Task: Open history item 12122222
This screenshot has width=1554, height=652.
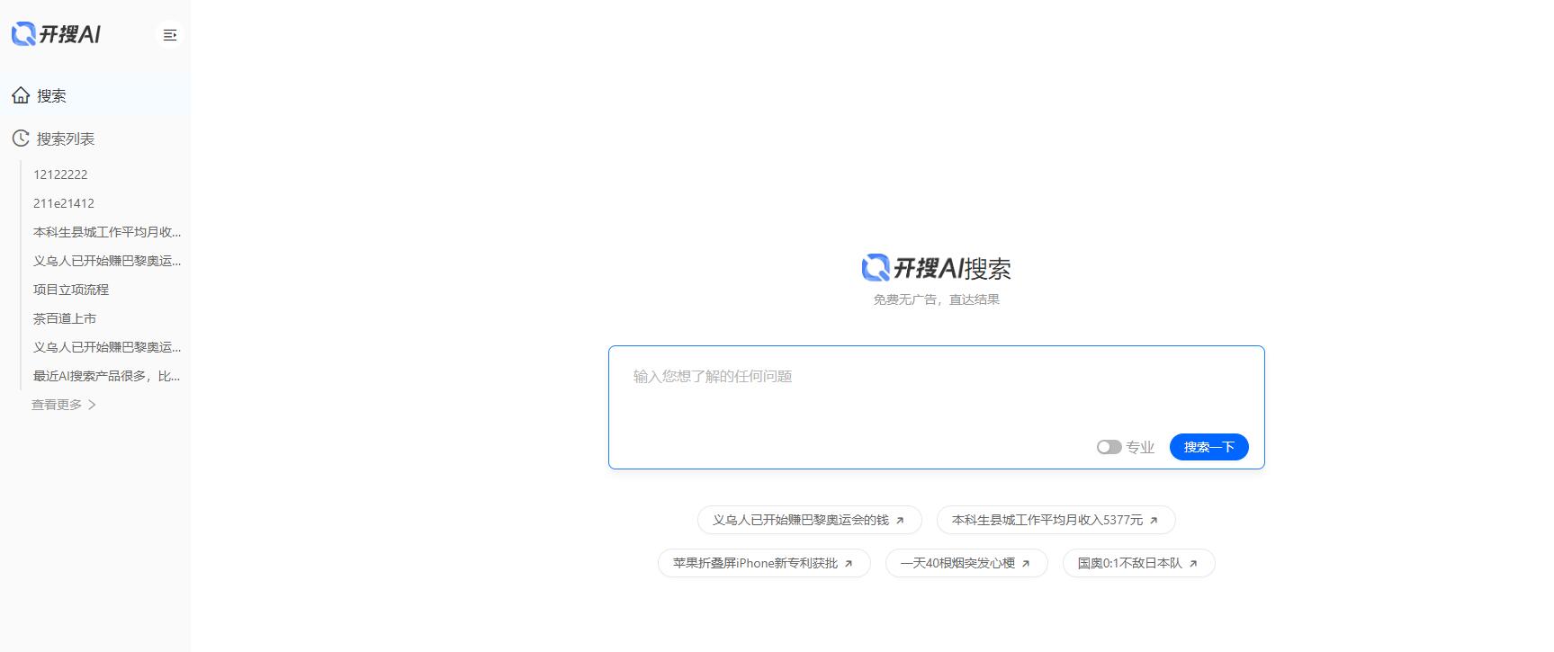Action: click(x=60, y=174)
